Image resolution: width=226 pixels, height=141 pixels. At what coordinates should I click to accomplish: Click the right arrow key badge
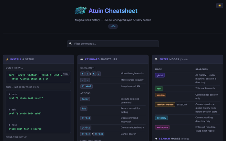(87, 80)
